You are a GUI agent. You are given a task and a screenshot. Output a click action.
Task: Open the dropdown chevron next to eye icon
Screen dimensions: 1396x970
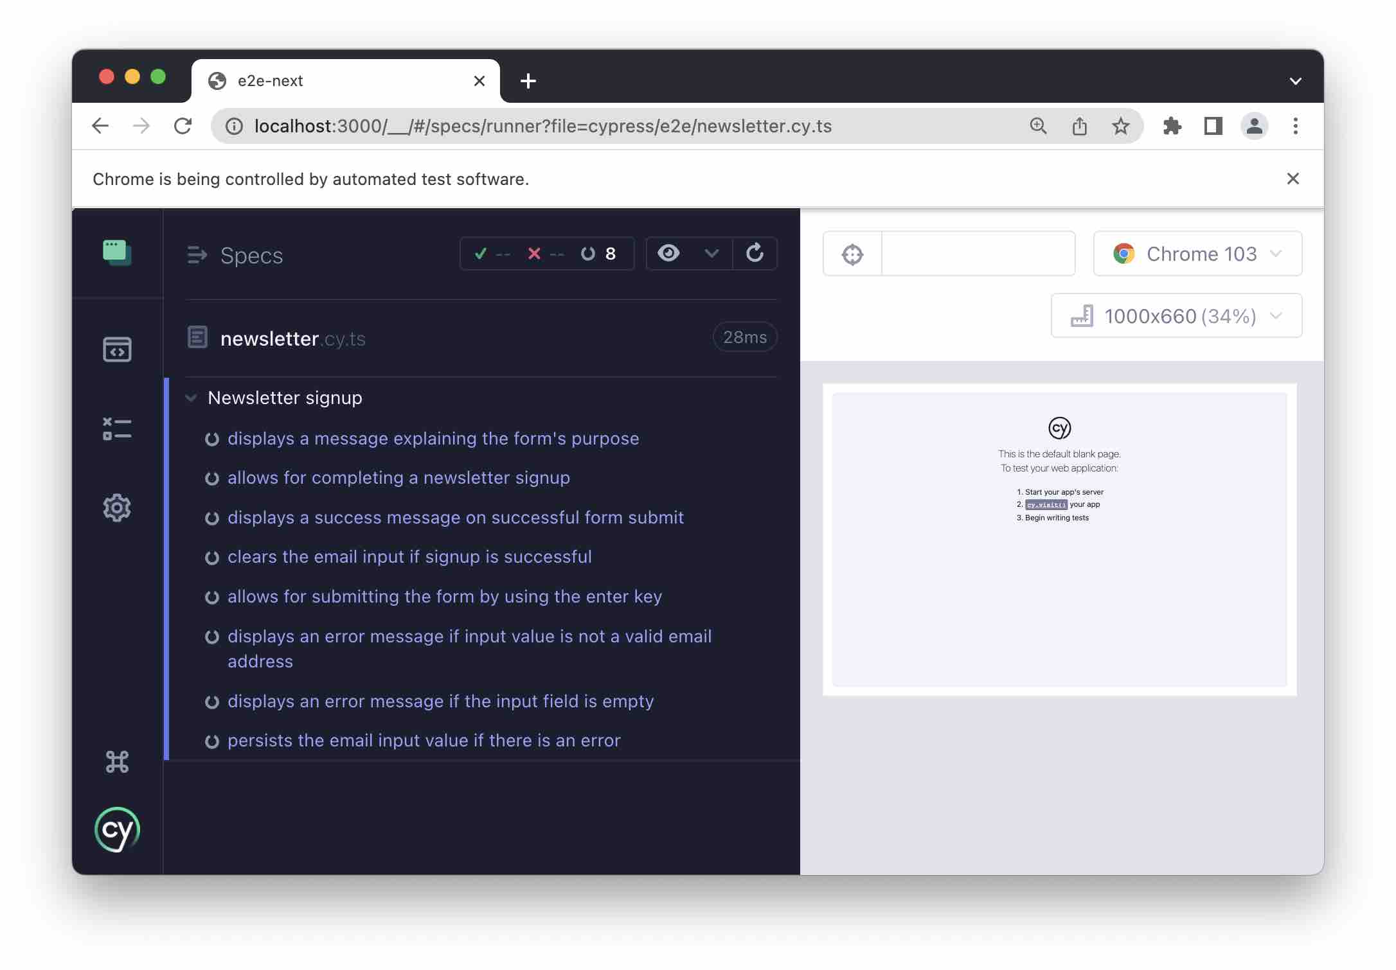pyautogui.click(x=711, y=253)
